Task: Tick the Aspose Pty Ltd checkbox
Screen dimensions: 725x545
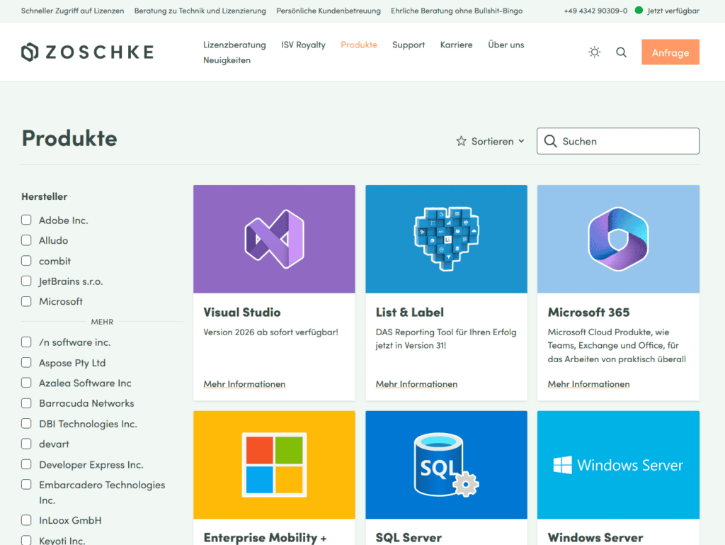Action: [26, 362]
